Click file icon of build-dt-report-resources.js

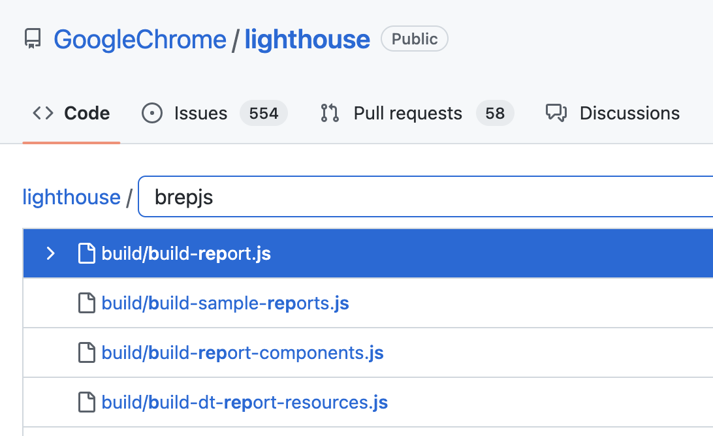pyautogui.click(x=86, y=402)
